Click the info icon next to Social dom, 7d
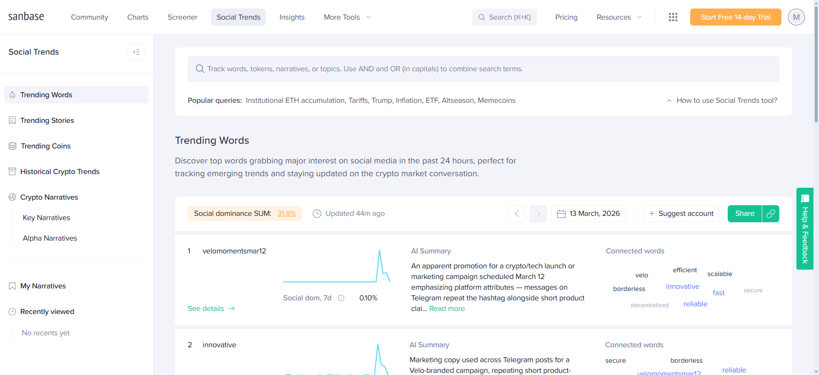This screenshot has width=819, height=375. tap(341, 298)
